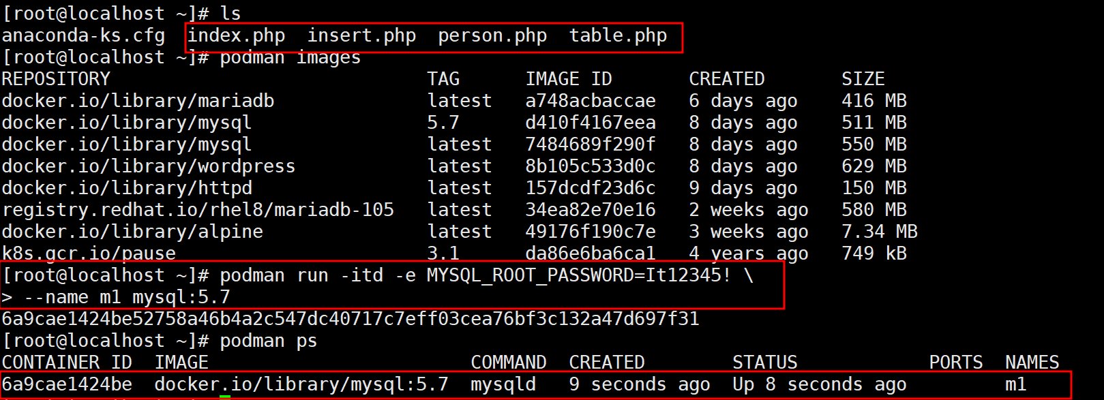Click the anaconda-ks.cfg file name
Viewport: 1104px width, 400px height.
coord(83,36)
